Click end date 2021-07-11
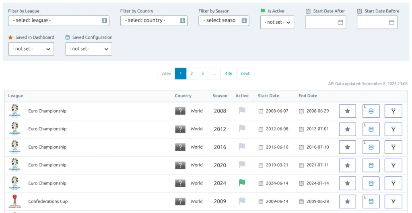Screen dimensions: 412x213 click(318, 165)
